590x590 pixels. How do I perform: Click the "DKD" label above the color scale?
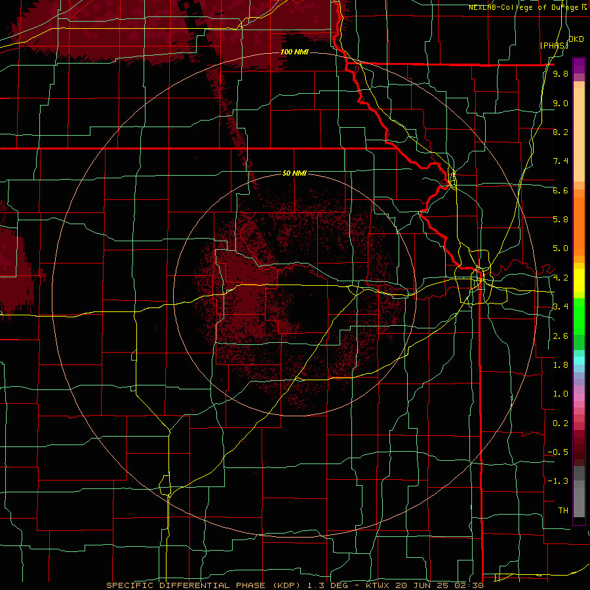click(576, 39)
